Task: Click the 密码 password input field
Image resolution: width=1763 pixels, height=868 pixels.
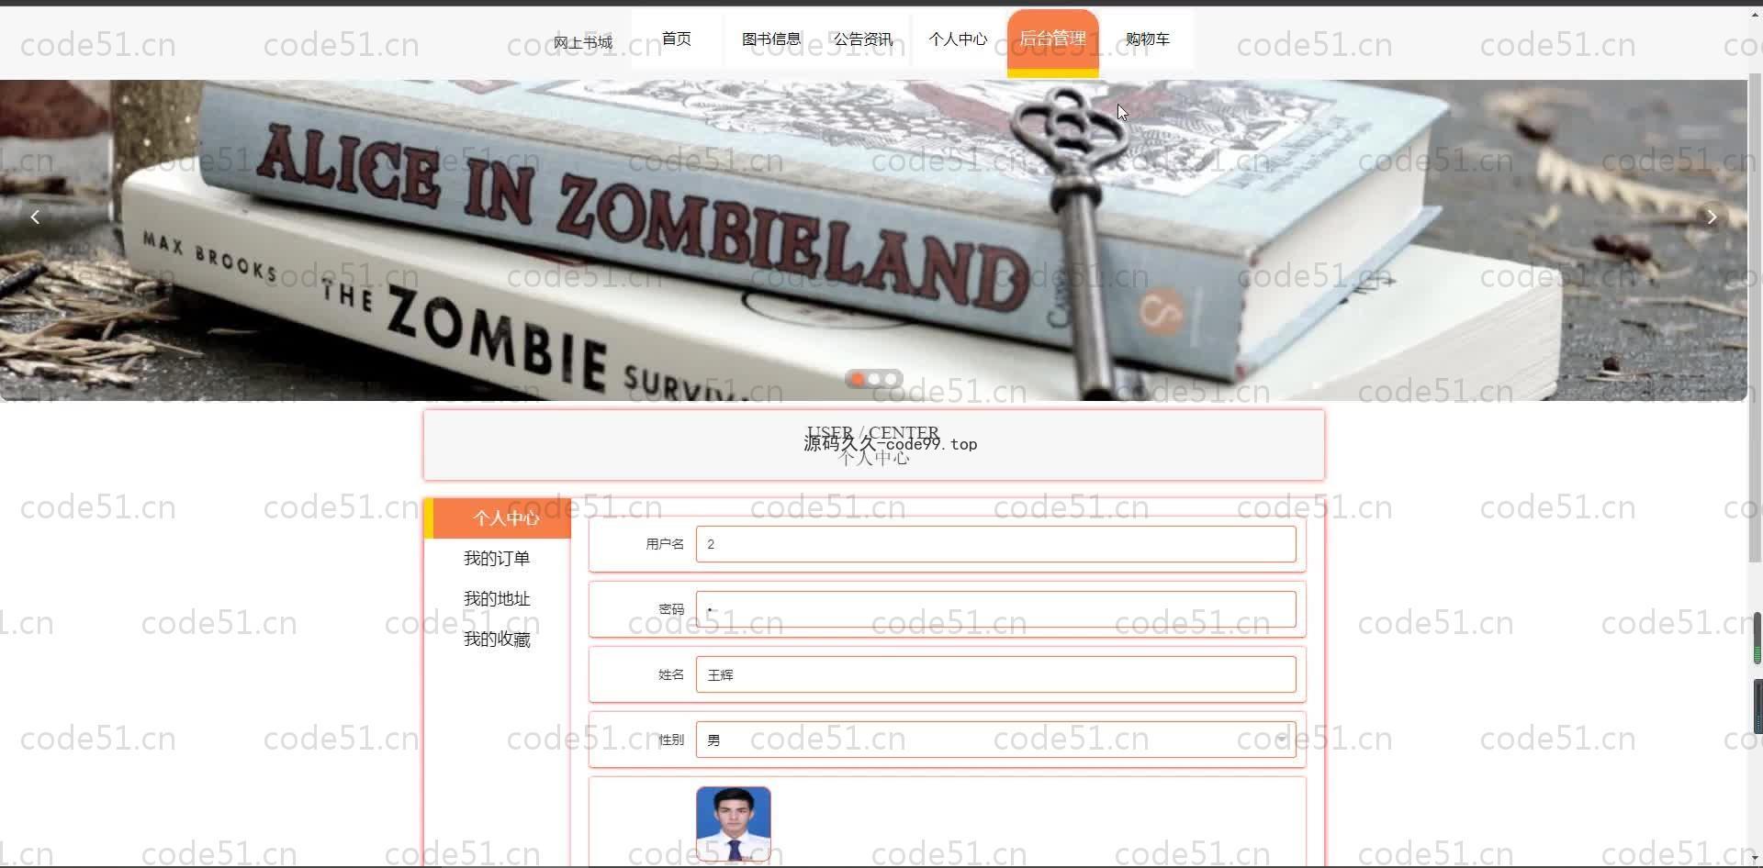Action: click(995, 609)
